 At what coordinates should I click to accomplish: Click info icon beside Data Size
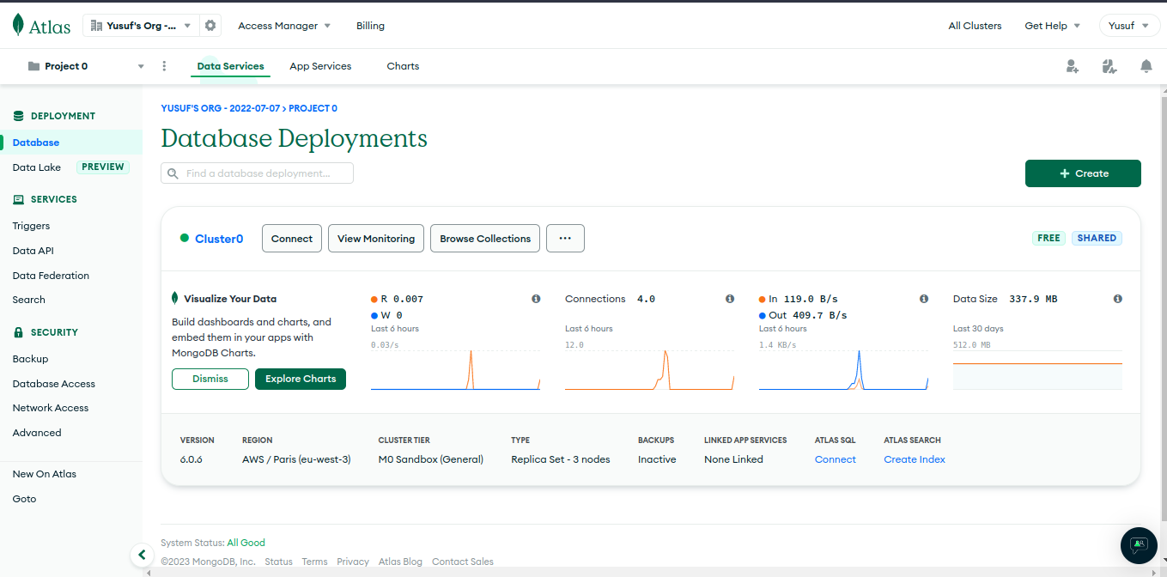point(1118,299)
